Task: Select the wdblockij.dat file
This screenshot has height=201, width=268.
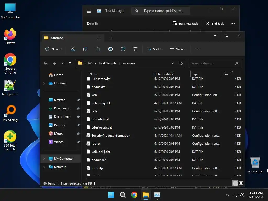Action: tap(101, 152)
